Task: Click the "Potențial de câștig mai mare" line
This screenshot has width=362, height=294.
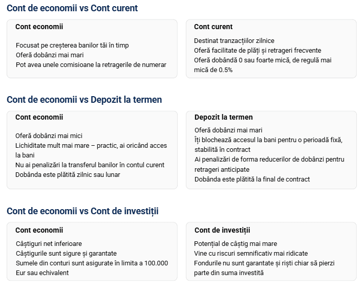Action: (x=236, y=244)
